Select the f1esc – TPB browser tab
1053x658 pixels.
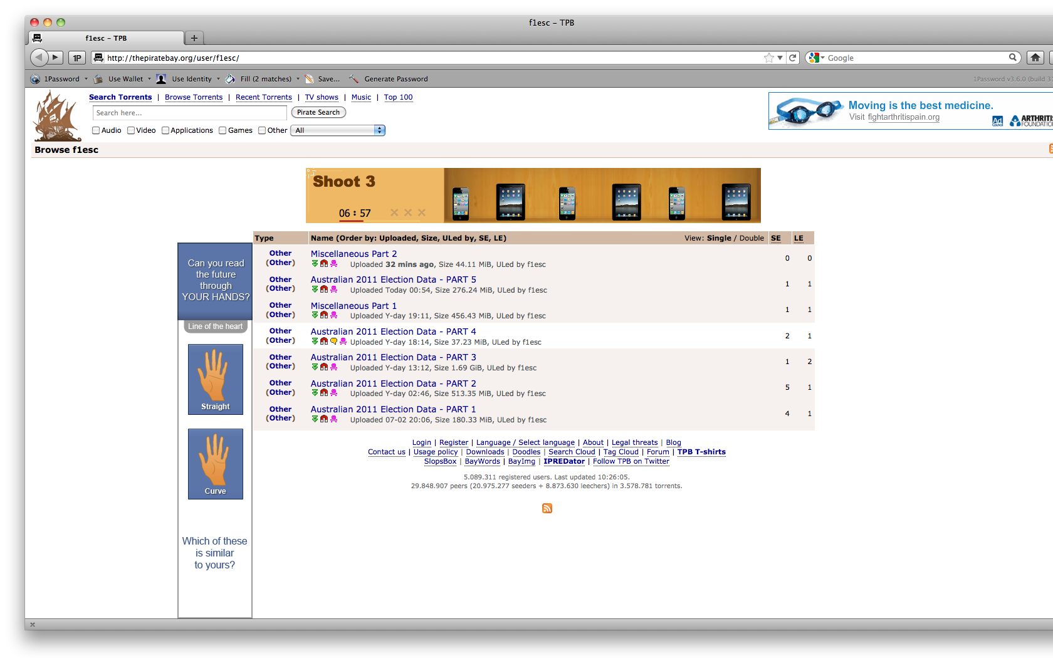pos(107,38)
